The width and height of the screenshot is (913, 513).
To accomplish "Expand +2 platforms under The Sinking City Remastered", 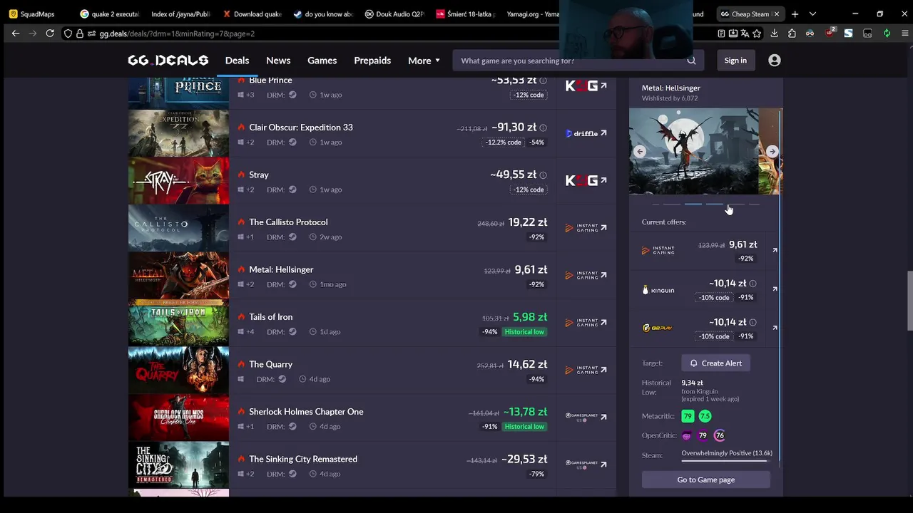I will (250, 474).
